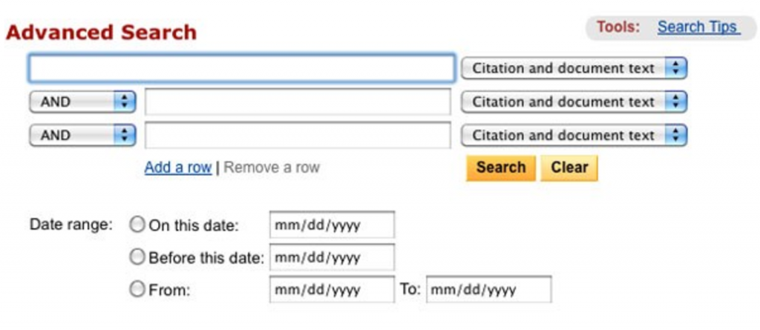Click the Before this date input field
Screen dimensions: 760x330
[x=332, y=257]
